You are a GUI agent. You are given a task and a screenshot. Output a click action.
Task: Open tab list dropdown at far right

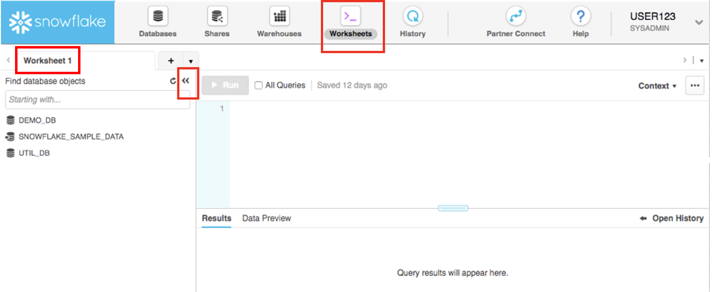pyautogui.click(x=701, y=61)
